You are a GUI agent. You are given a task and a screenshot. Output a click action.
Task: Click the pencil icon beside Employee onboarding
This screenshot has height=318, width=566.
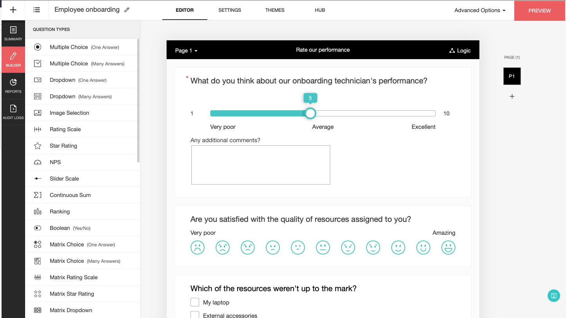[x=127, y=10]
